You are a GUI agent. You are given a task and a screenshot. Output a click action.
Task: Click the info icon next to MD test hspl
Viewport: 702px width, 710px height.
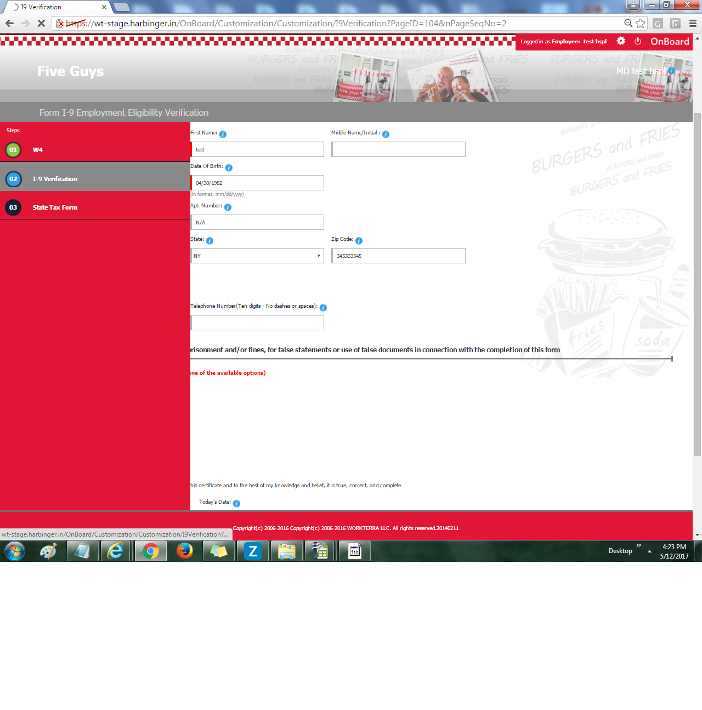(x=671, y=71)
